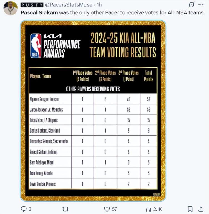Click the 57 likes count

115,209
